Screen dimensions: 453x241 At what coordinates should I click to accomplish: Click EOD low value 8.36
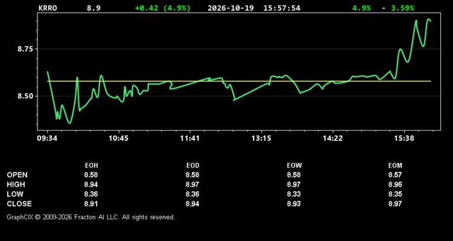[x=193, y=194]
